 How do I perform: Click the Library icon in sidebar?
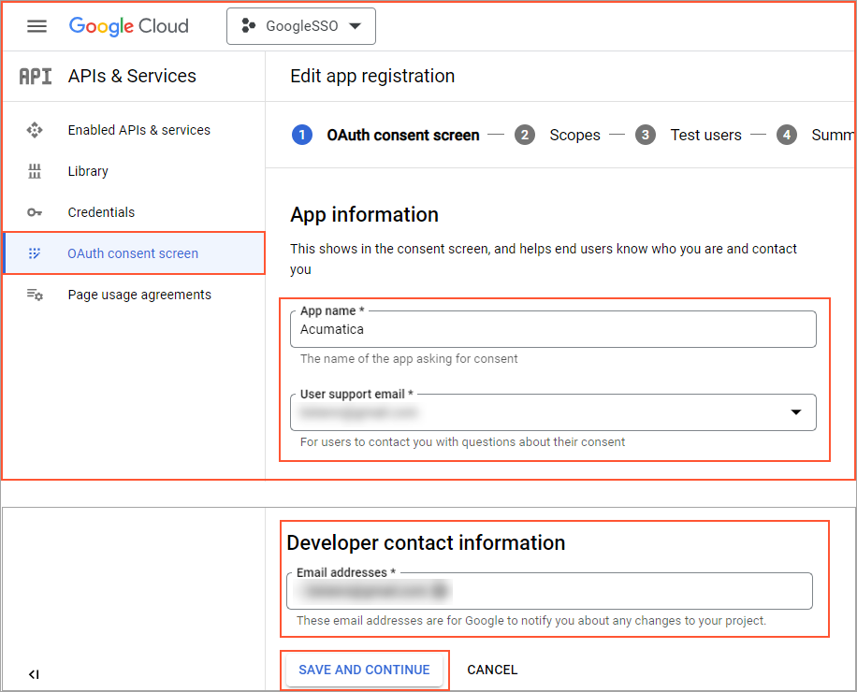pos(35,171)
